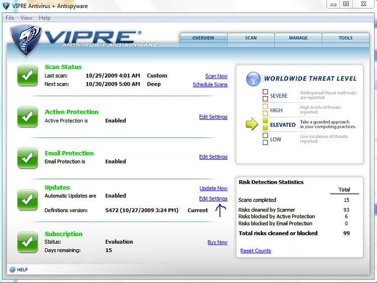Click the HELP label at bottom

22,270
